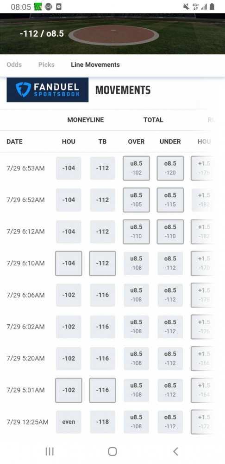Tap the +1.5 -164 run line at 5:01AM
Viewport: 225px width, 464px height.
tap(203, 390)
